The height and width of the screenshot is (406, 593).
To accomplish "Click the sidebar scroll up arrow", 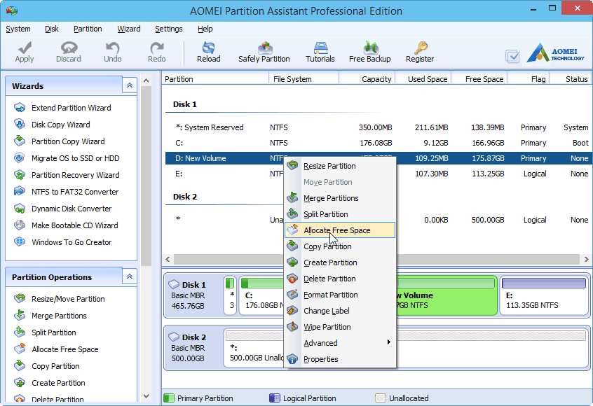I will (146, 80).
